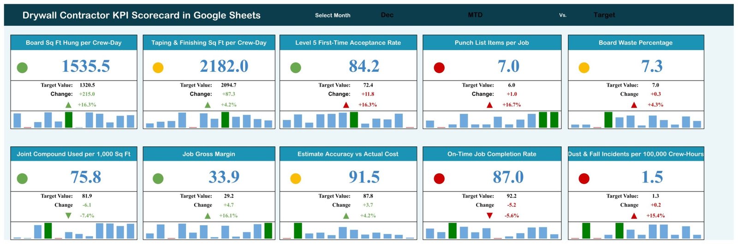Screen dimensions: 738x244
Task: Click change value +87.3
Action: (229, 94)
